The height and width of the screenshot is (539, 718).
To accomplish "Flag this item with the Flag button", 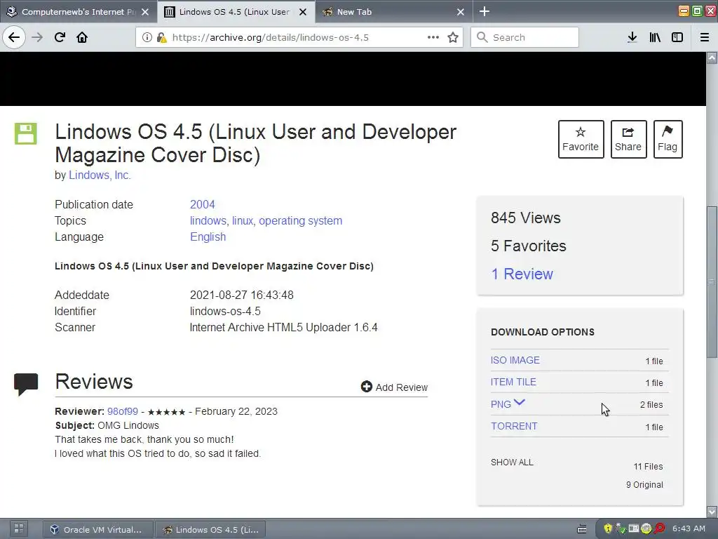I will pyautogui.click(x=668, y=140).
